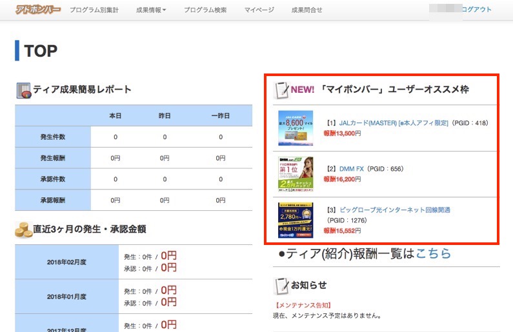Open the DMM FX banner thumbnail
513x332 pixels.
pos(296,174)
